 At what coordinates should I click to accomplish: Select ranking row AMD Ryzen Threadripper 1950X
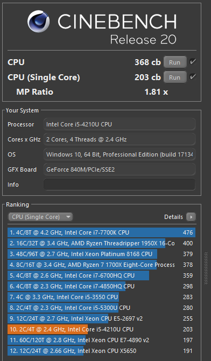tap(102, 243)
